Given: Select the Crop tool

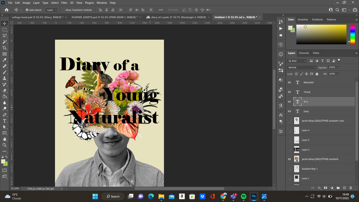Looking at the screenshot, I should click(5, 48).
